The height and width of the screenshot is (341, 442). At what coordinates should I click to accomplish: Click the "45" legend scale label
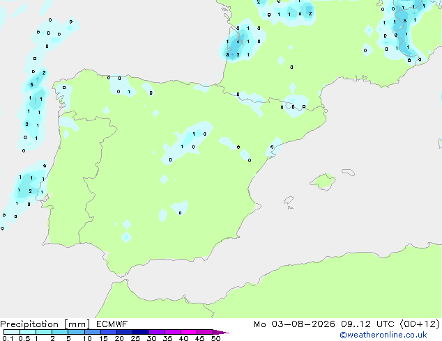point(199,338)
